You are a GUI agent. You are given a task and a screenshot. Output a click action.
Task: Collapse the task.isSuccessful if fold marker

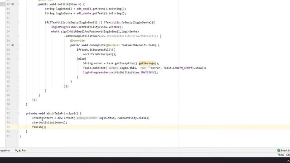coord(18,50)
